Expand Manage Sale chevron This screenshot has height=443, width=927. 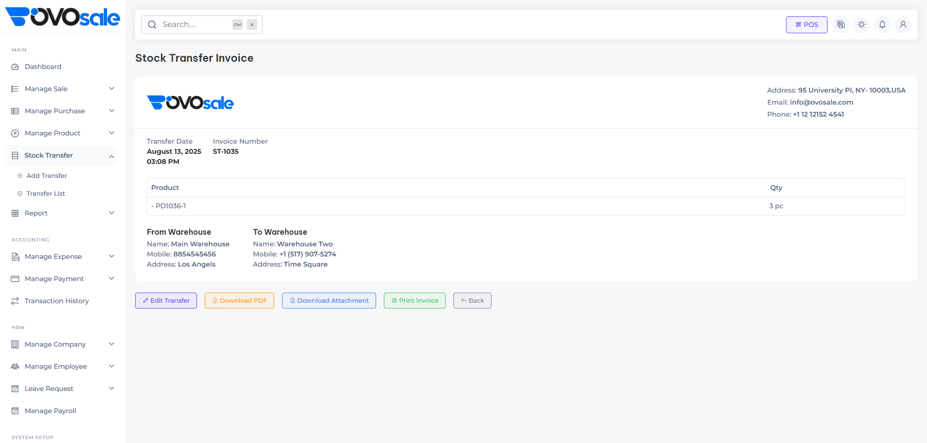[112, 89]
